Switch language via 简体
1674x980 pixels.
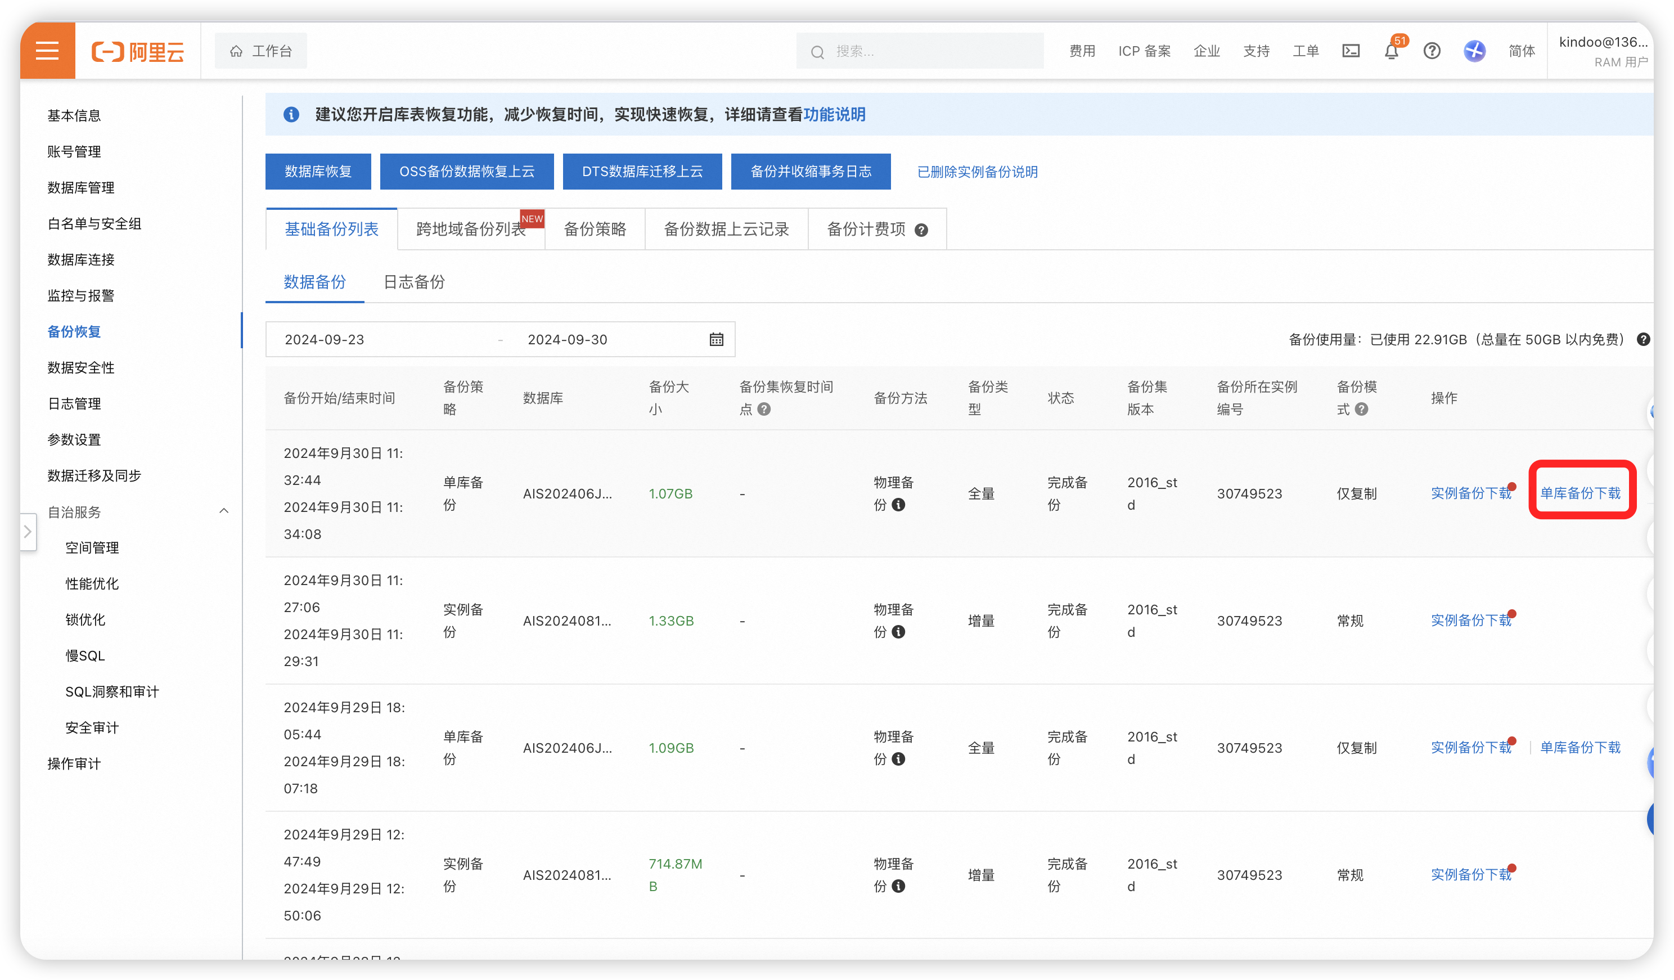point(1521,51)
